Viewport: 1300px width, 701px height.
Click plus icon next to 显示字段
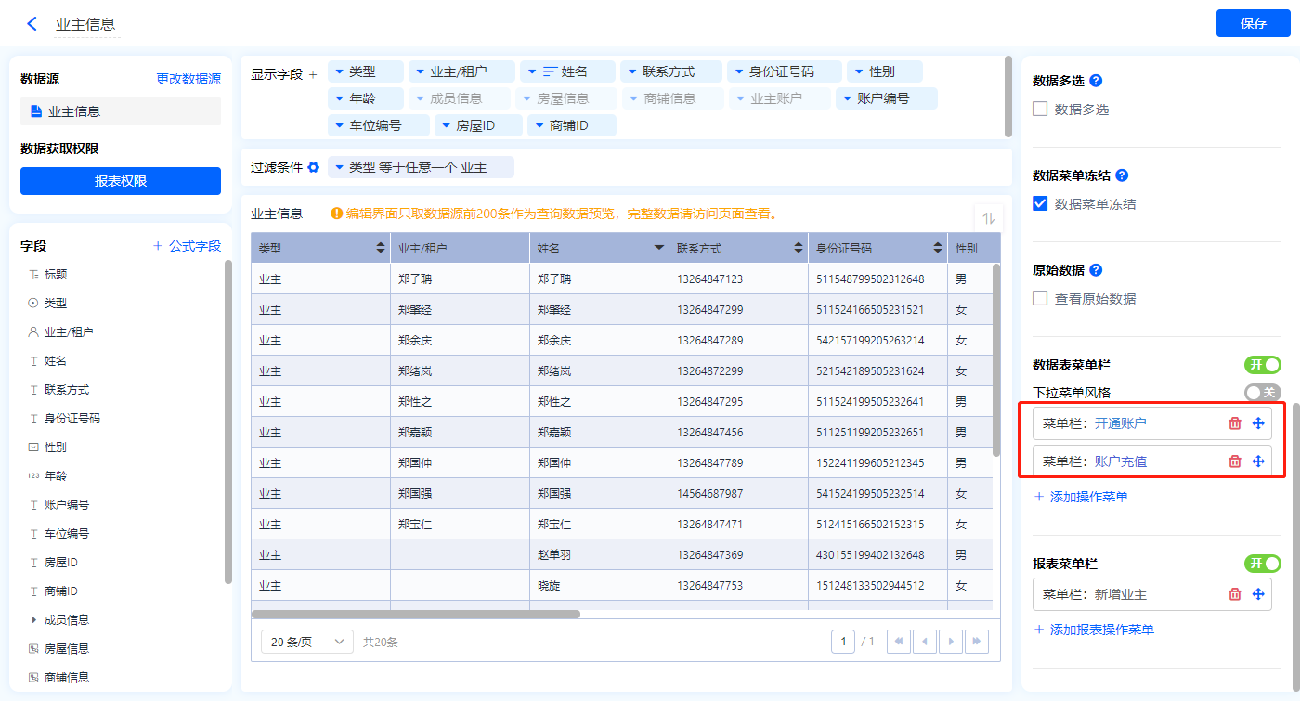click(x=313, y=74)
